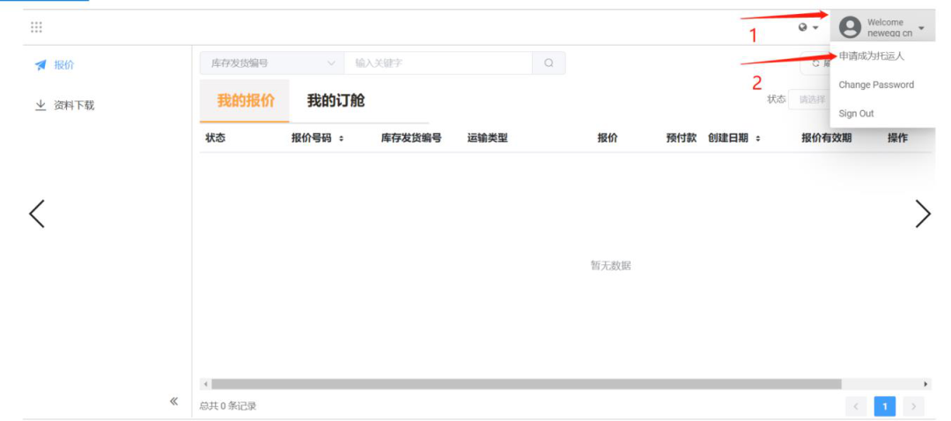This screenshot has height=421, width=951.
Task: Click the 运输类型 column header
Action: pyautogui.click(x=488, y=137)
